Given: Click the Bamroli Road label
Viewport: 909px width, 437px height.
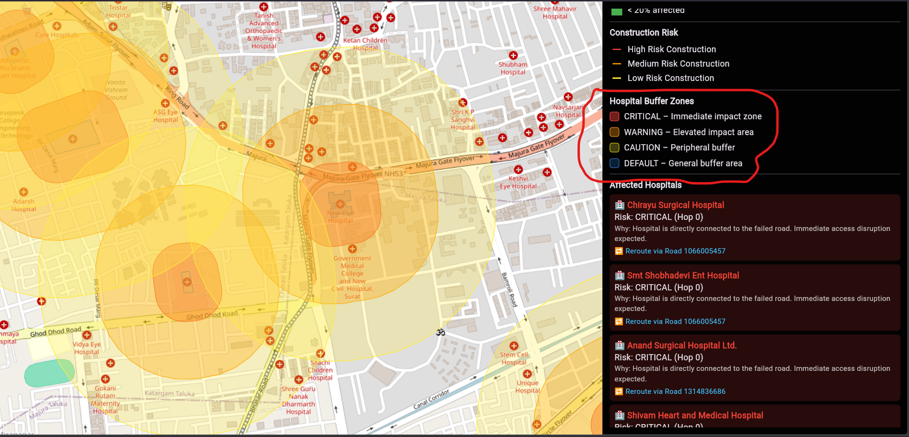Looking at the screenshot, I should coord(509,289).
